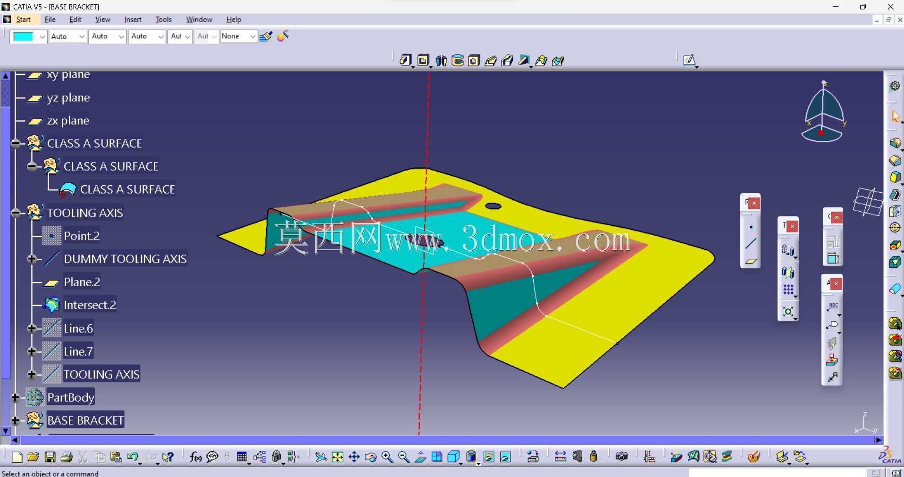Select the zx plane in tree
The image size is (904, 477).
(x=68, y=121)
